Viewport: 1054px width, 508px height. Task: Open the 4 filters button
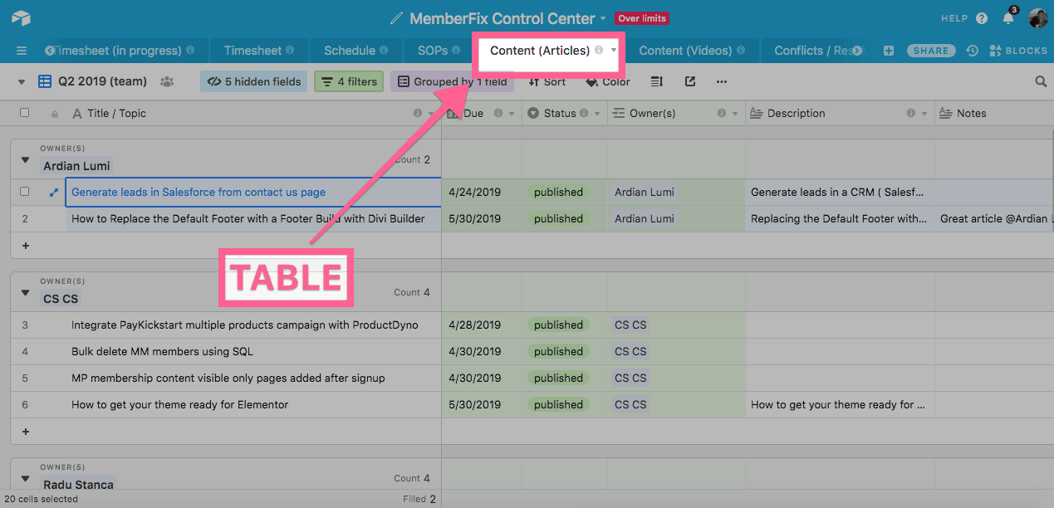click(349, 82)
